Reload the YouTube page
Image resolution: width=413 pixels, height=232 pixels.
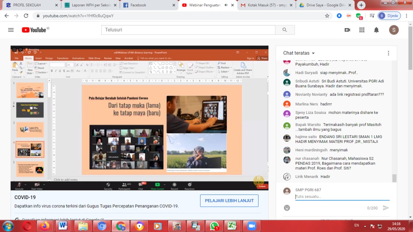pyautogui.click(x=26, y=15)
